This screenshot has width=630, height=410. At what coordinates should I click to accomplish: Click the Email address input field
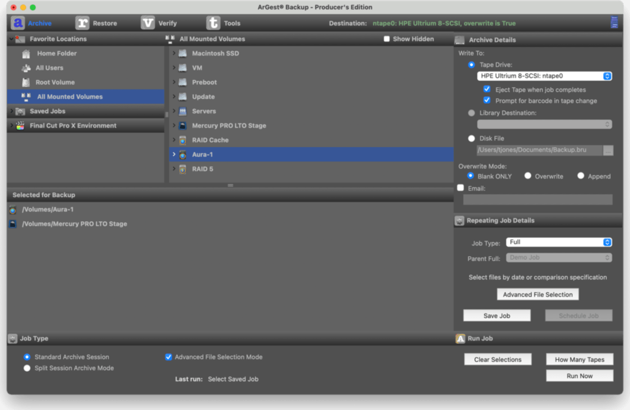(537, 199)
